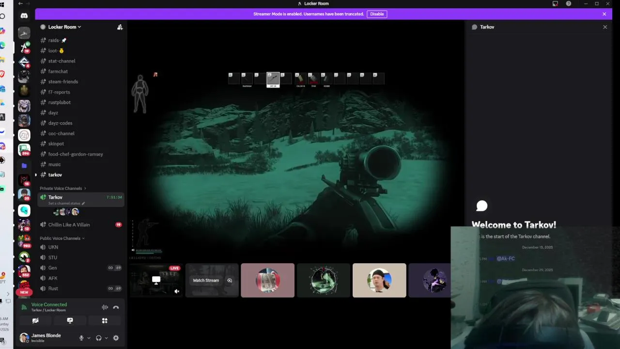Toggle microphone mute
The image size is (620, 349).
[x=81, y=338]
